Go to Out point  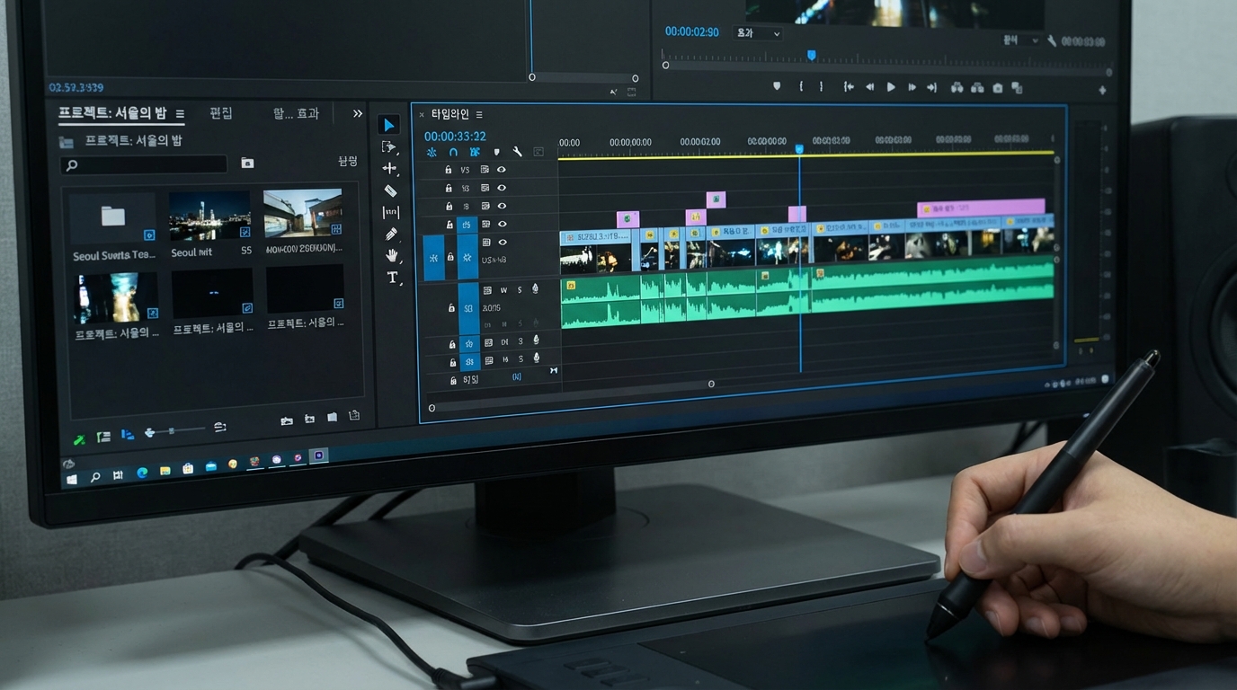click(931, 87)
